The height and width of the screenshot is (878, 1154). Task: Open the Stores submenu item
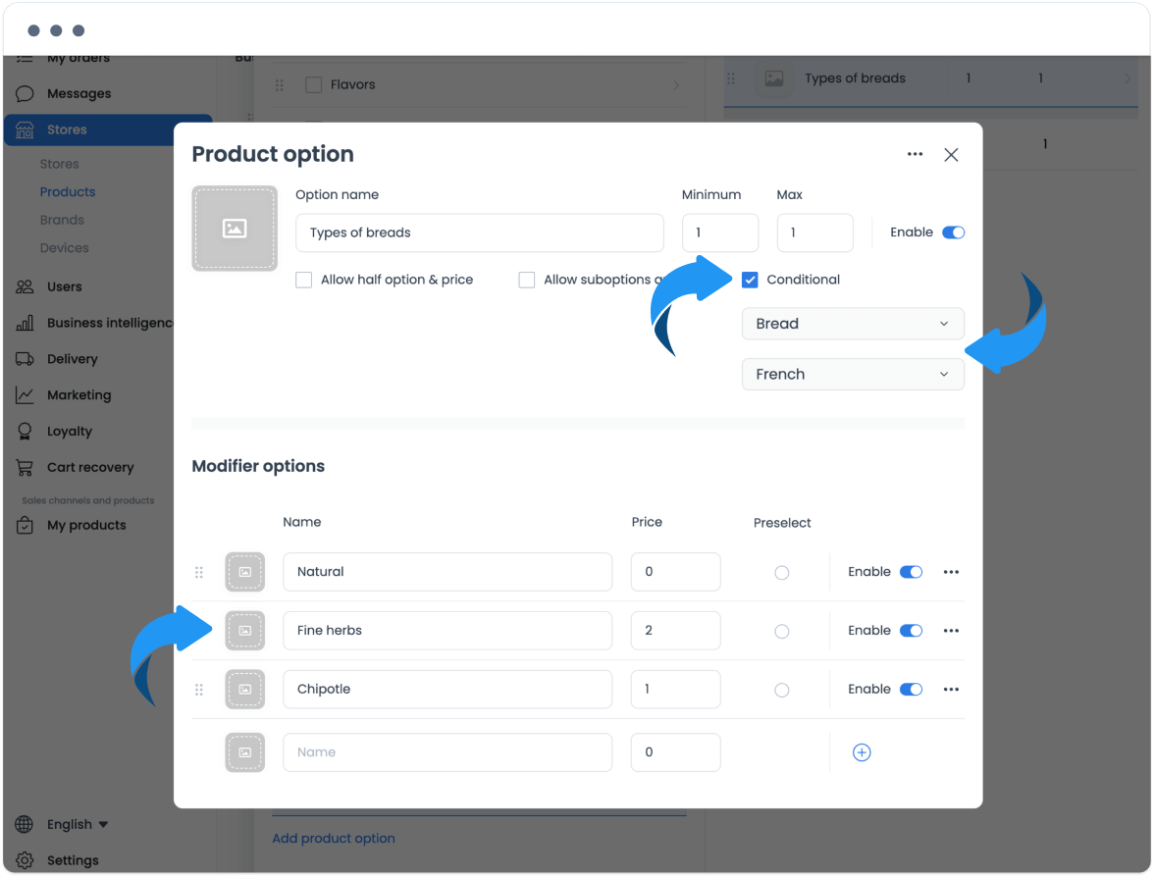[x=60, y=164]
